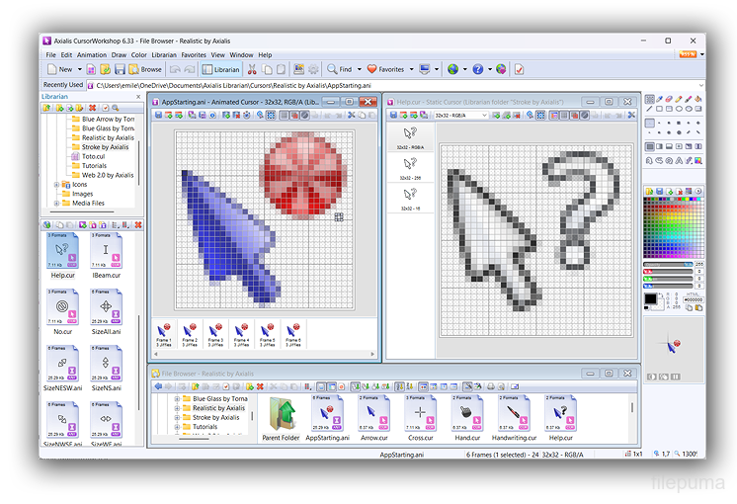Select the Paint Bucket fill tool
Viewport: 737px width, 504px height.
tap(698, 100)
